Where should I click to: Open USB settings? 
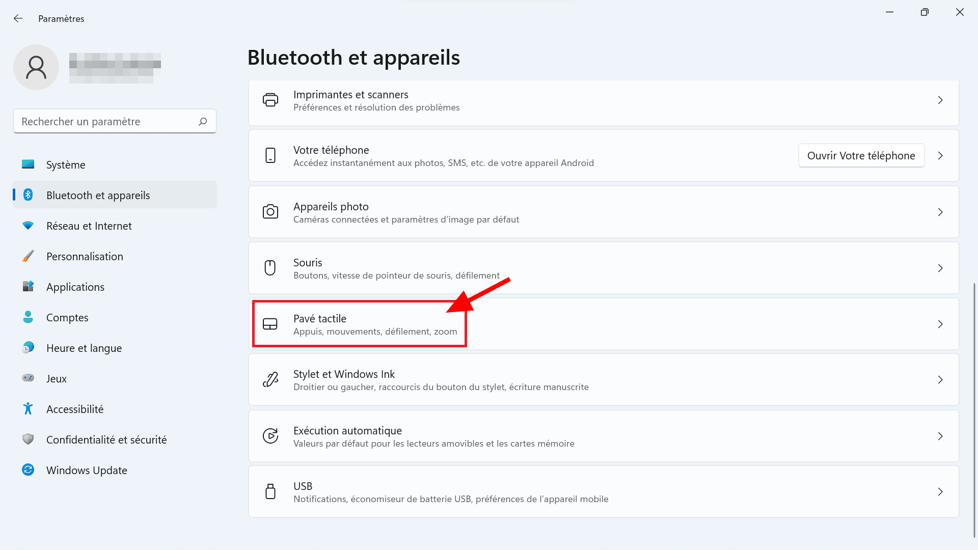coord(603,491)
